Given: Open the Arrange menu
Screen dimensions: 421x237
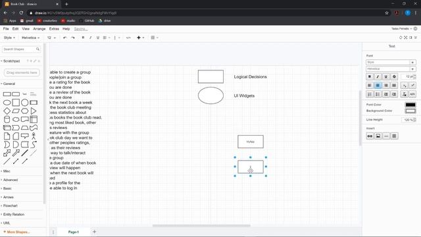Looking at the screenshot, I should point(39,29).
